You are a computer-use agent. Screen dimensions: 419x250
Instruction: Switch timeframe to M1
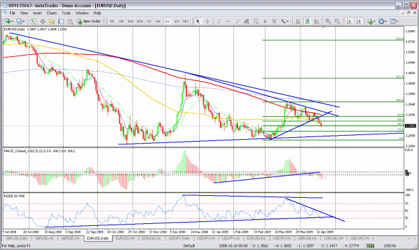[x=112, y=21]
